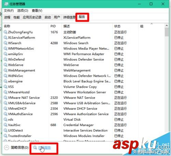Switch to the 用户 tab
The height and width of the screenshot is (156, 171).
coord(57,17)
